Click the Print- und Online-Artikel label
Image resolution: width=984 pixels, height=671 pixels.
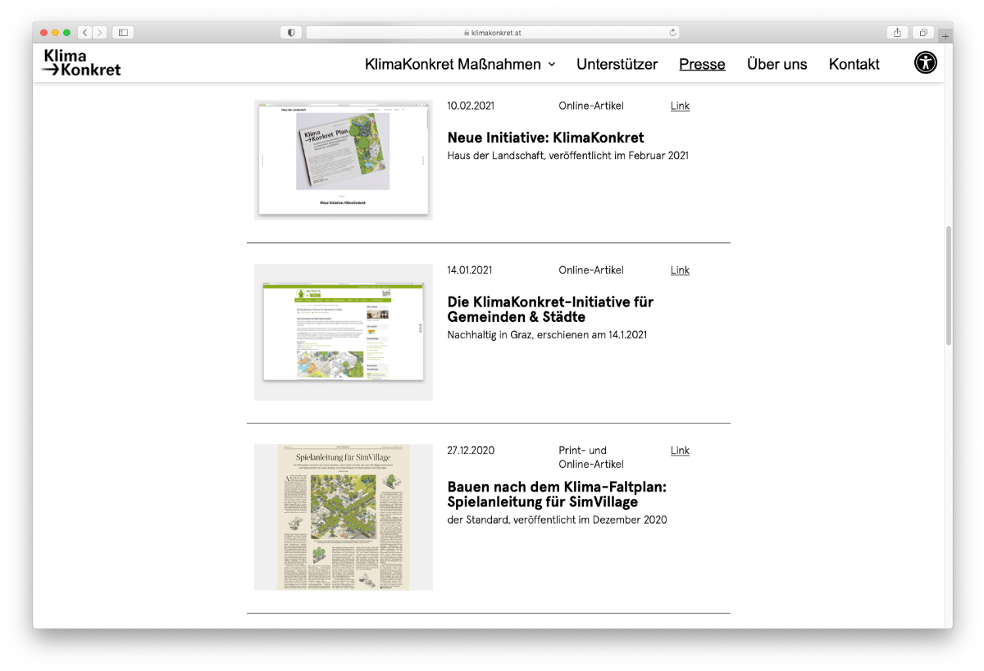591,457
